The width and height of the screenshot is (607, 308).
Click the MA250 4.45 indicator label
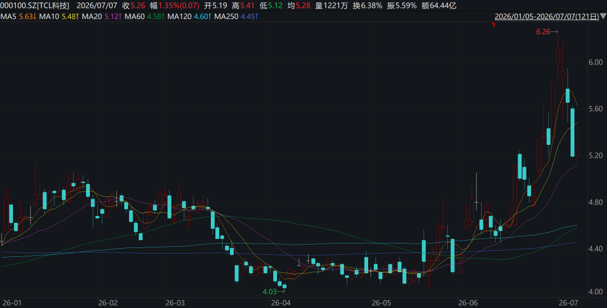pos(236,17)
